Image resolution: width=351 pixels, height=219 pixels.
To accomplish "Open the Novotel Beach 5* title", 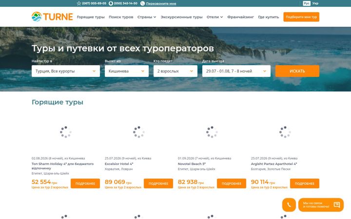I will point(192,164).
